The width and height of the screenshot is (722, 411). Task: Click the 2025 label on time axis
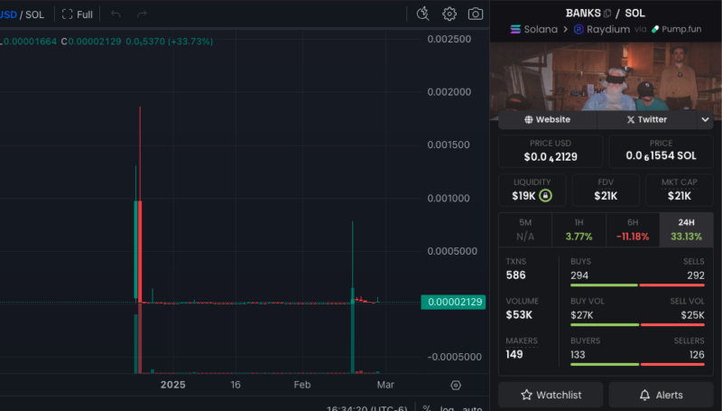tap(172, 385)
